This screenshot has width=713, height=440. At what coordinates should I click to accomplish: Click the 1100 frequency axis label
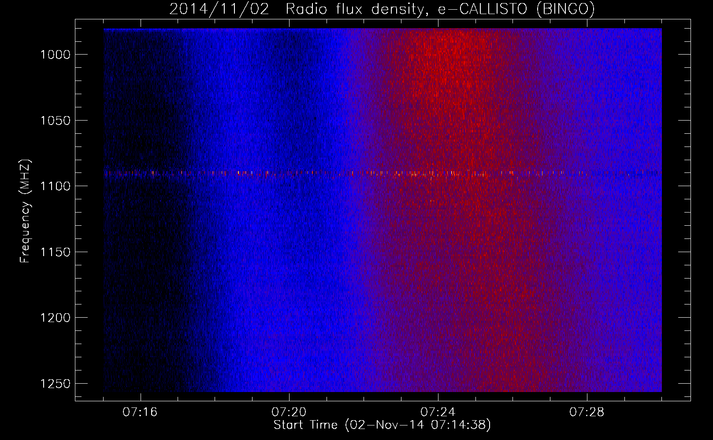55,186
